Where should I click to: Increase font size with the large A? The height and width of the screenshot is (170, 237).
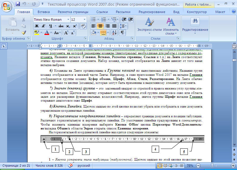[x=66, y=33]
